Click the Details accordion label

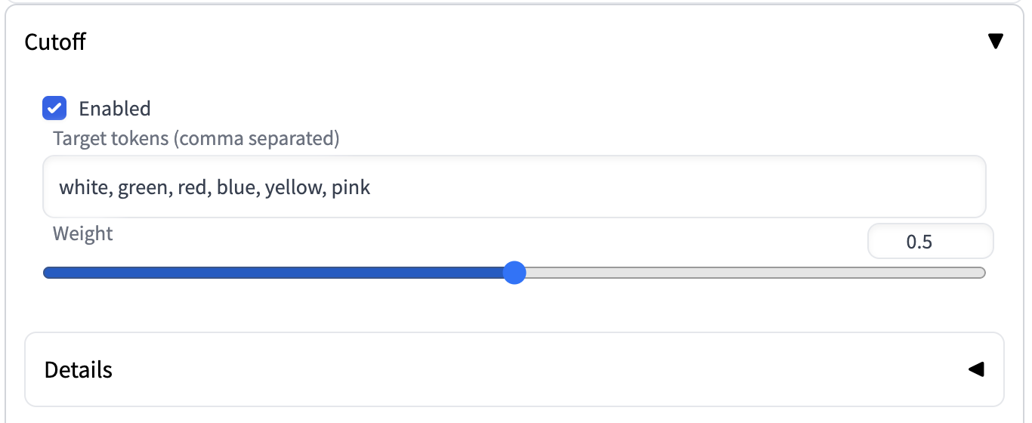pos(79,370)
